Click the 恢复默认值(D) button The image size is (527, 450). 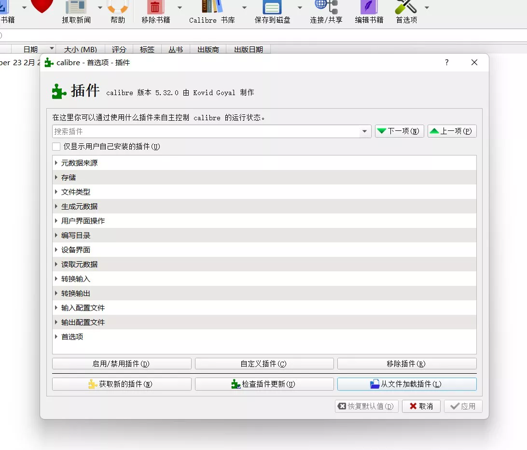tap(367, 406)
